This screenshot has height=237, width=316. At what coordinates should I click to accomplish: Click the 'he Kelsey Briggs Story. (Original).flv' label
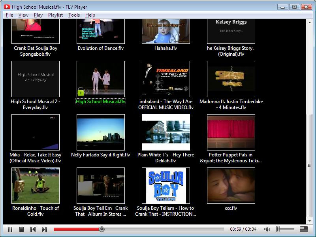point(230,51)
